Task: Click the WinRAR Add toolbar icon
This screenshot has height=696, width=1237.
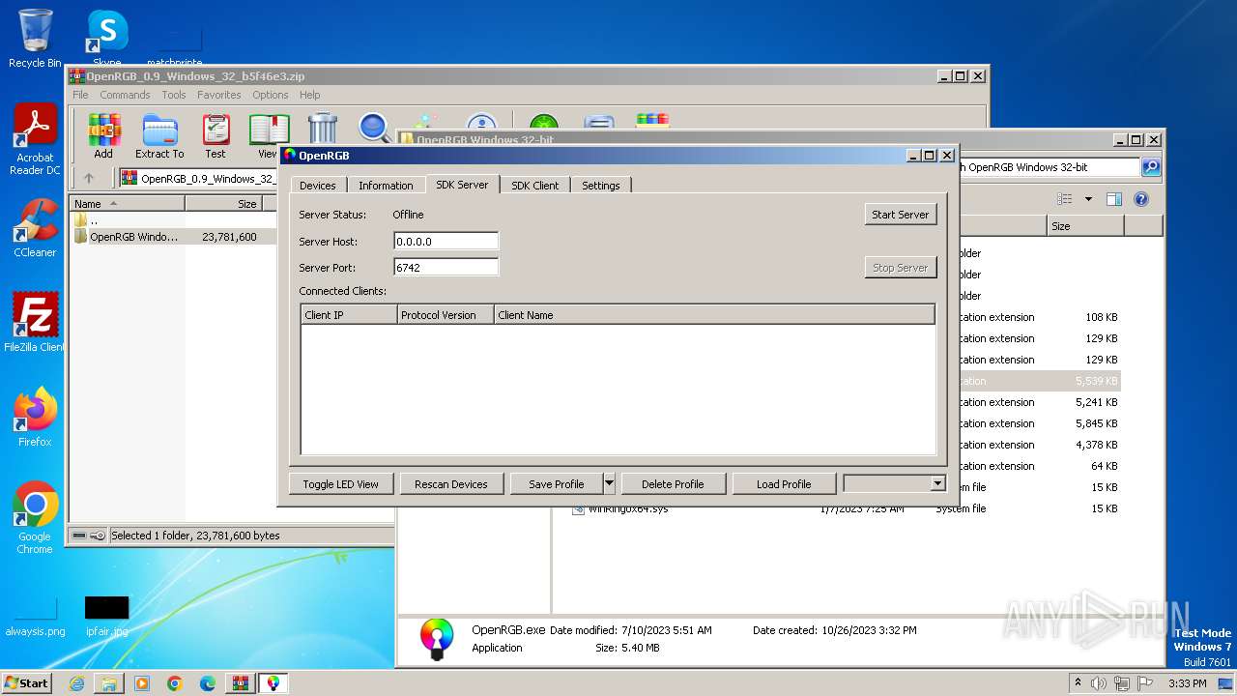Action: pyautogui.click(x=103, y=136)
